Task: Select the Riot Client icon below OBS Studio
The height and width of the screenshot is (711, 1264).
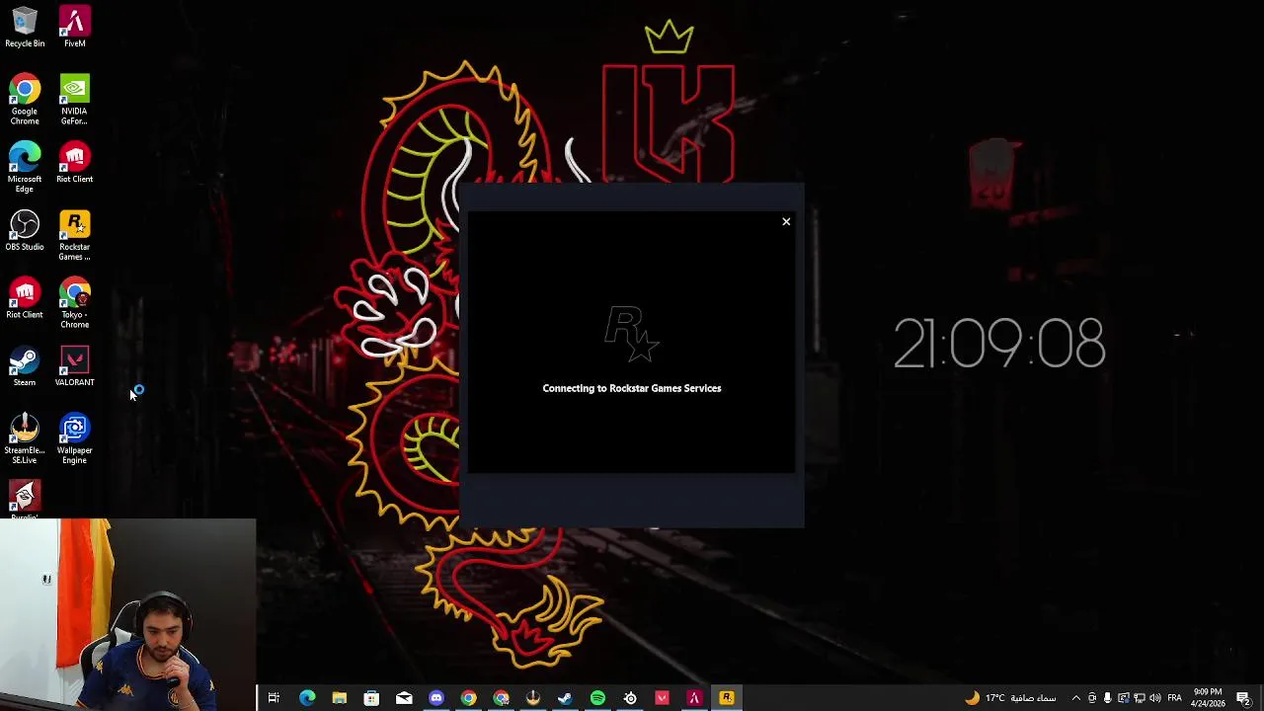Action: (25, 299)
